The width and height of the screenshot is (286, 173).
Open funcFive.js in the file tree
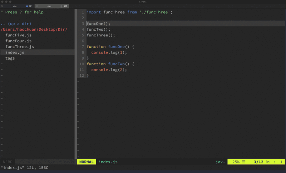(18, 35)
